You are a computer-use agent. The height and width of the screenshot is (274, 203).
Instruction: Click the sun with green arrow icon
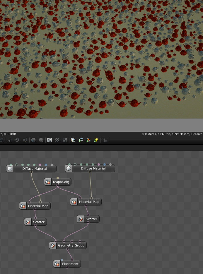point(96,140)
